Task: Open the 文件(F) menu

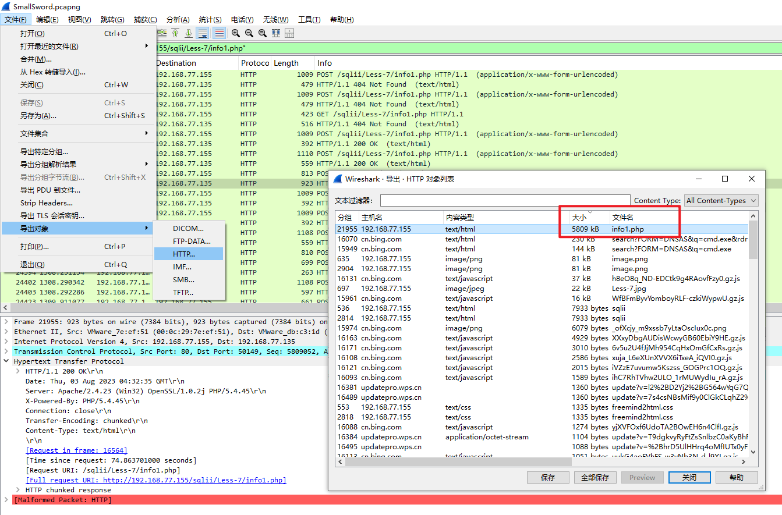Action: tap(15, 20)
